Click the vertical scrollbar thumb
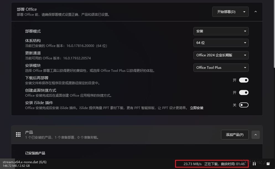Image resolution: width=275 pixels, height=169 pixels. point(274,34)
